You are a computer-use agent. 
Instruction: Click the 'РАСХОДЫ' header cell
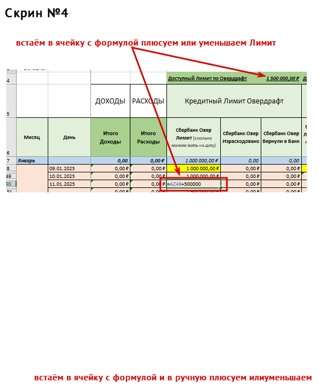(x=148, y=101)
